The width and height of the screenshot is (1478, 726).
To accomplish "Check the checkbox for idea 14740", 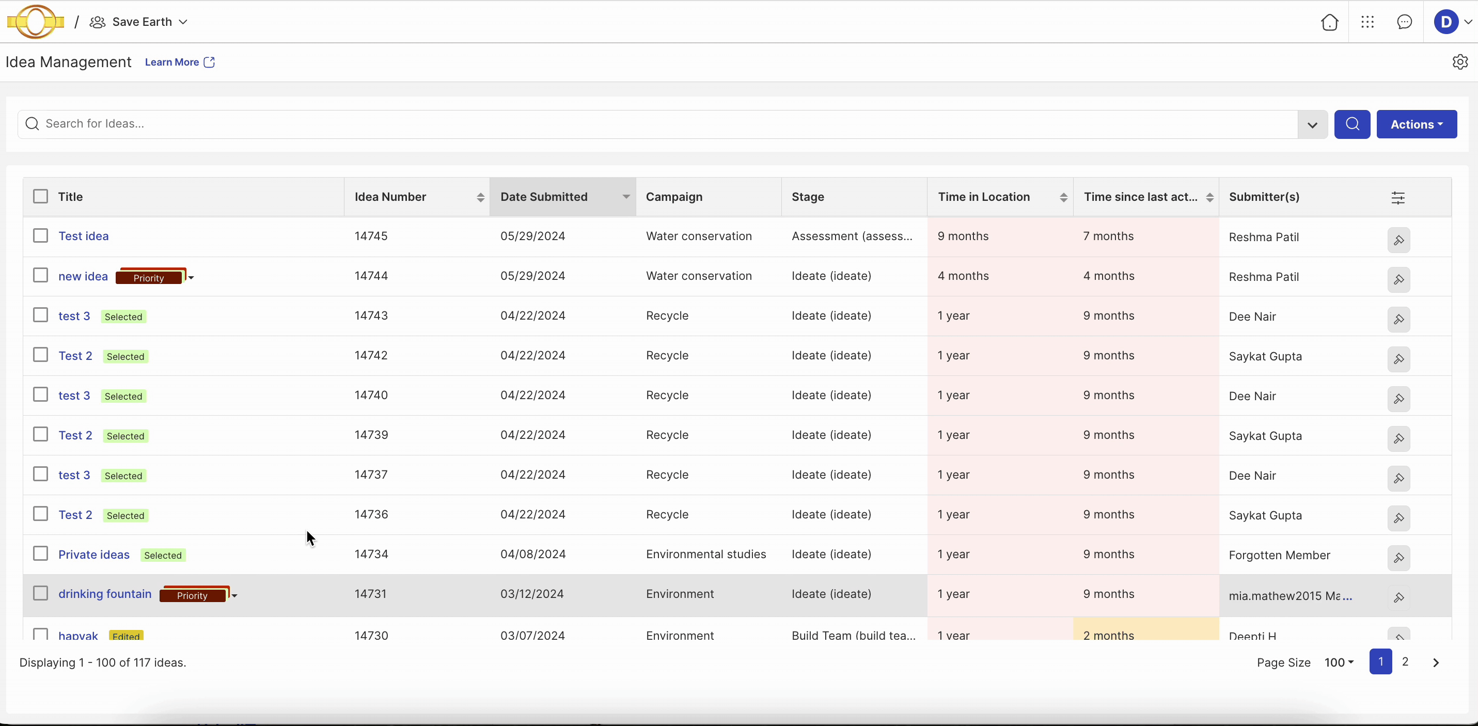I will [x=40, y=394].
